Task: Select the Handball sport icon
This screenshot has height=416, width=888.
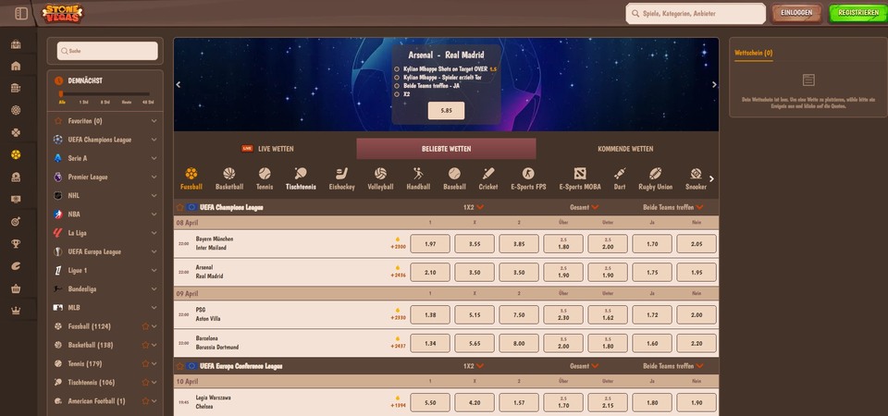Action: pyautogui.click(x=418, y=174)
